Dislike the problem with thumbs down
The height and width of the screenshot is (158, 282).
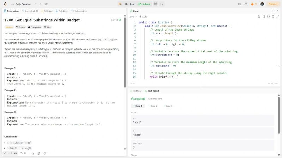pos(16,153)
